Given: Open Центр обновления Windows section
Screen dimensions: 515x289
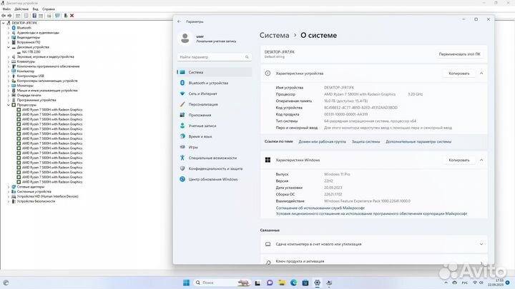Looking at the screenshot, I should [x=214, y=179].
